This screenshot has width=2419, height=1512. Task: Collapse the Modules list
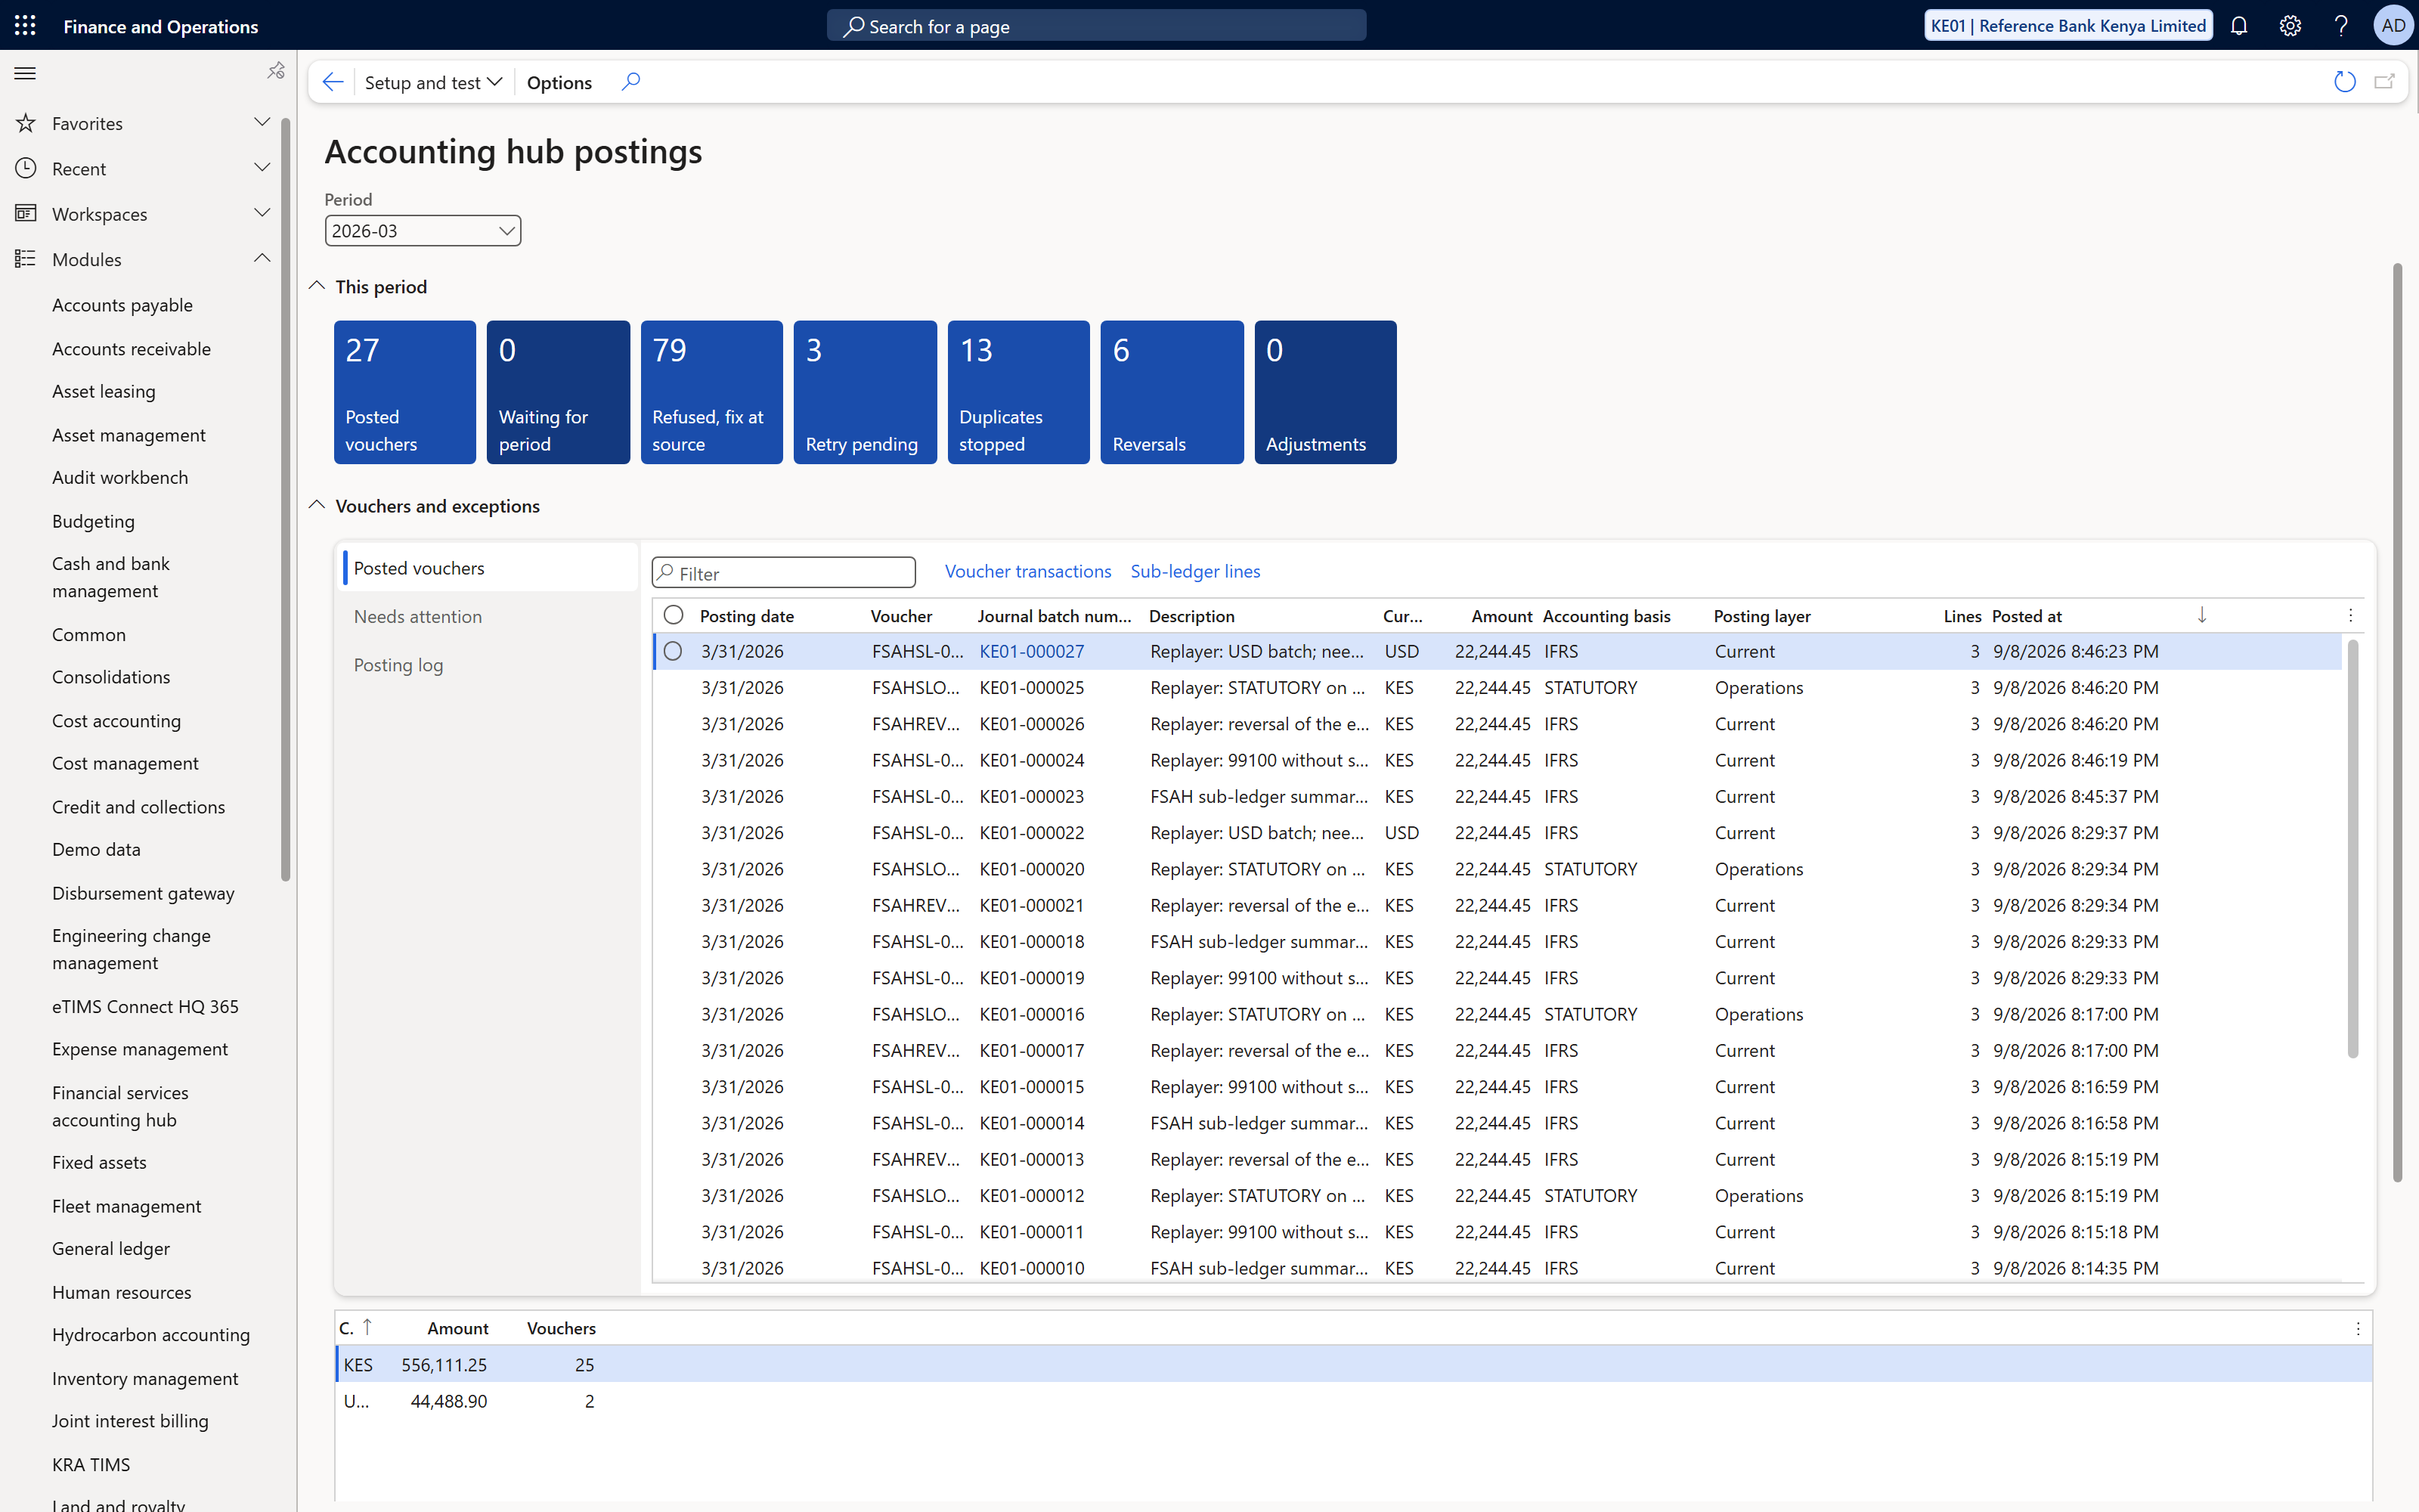pos(262,258)
